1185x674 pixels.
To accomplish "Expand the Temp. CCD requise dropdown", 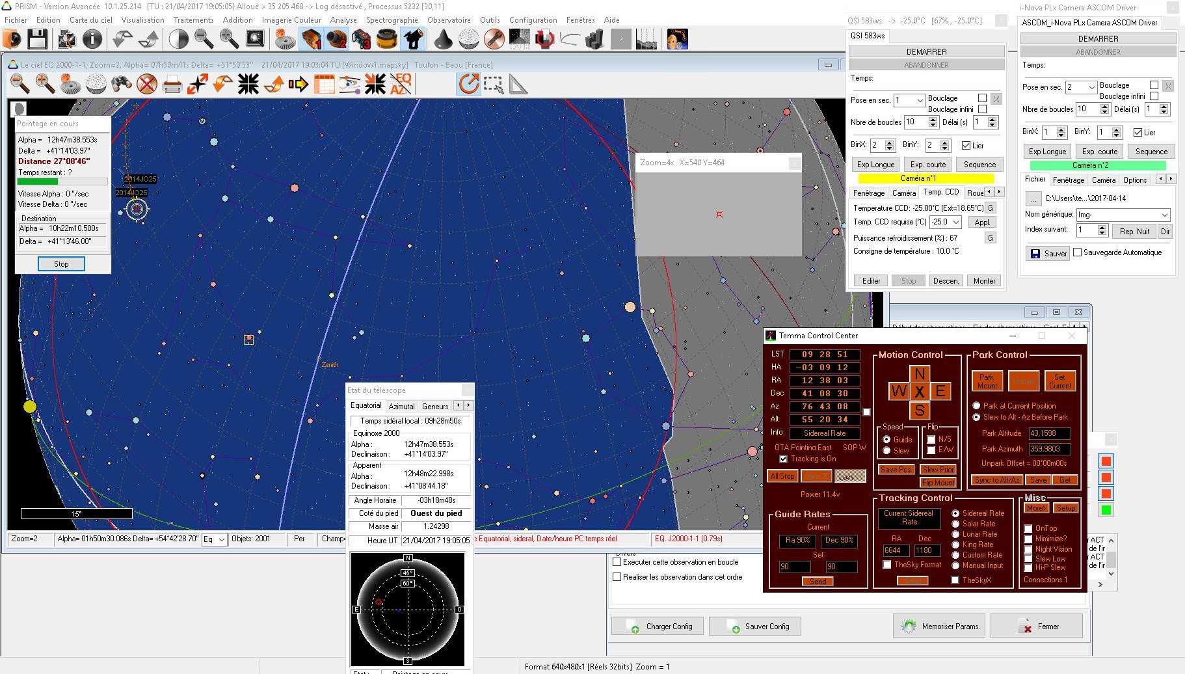I will (x=955, y=222).
